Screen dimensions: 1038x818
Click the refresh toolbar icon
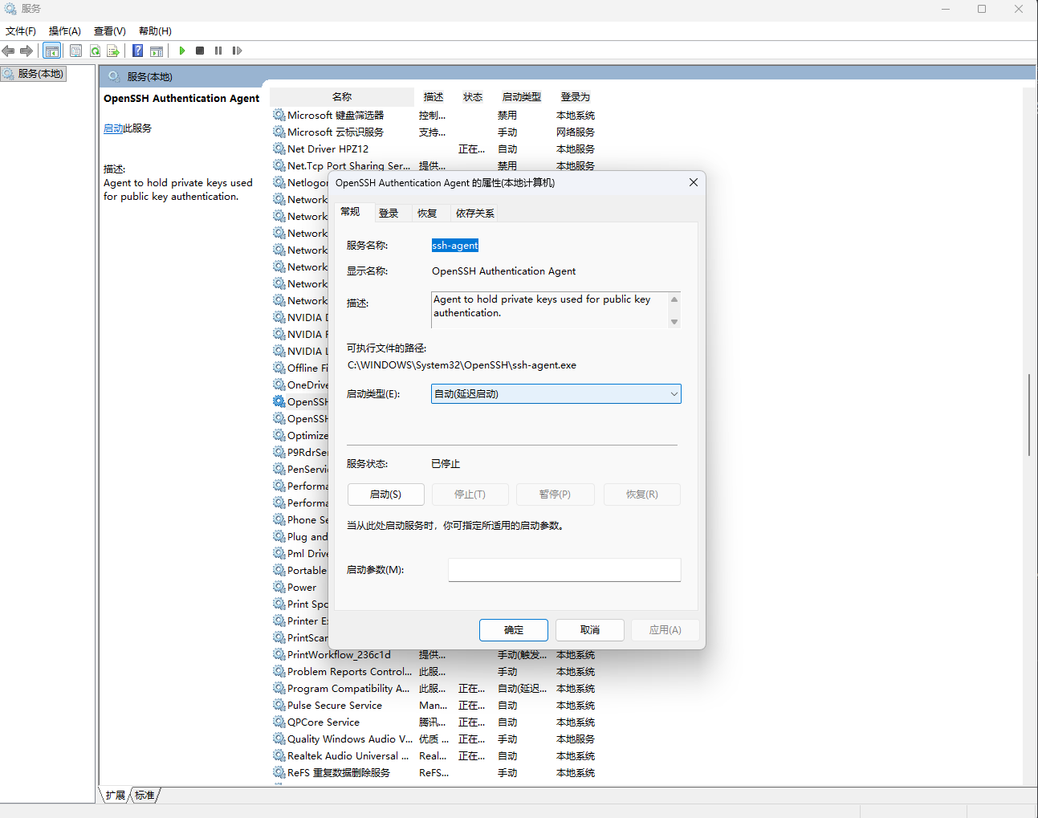pos(95,50)
